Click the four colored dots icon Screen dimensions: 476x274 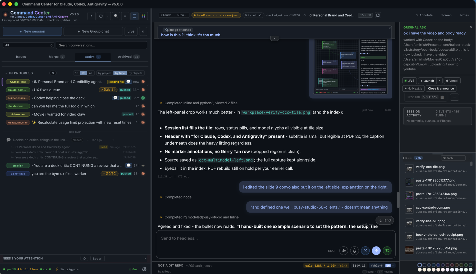144,16
